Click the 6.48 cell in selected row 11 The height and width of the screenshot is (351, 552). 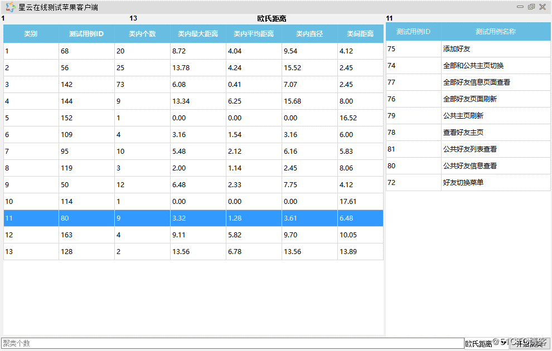point(360,218)
